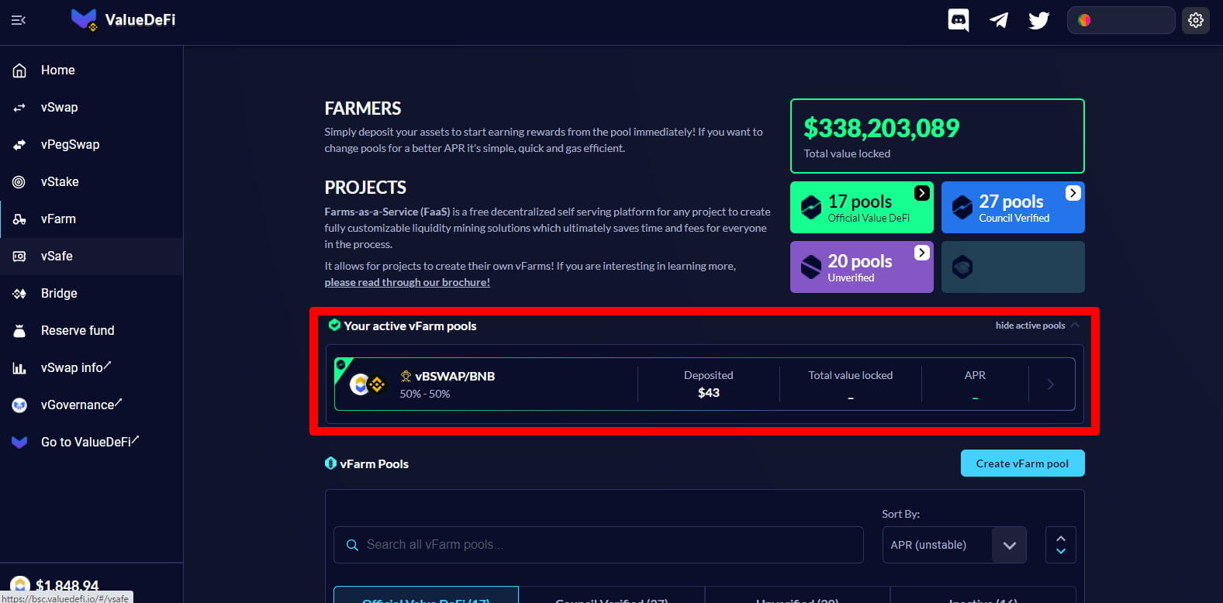Click the $338,203,089 total value locked card

[938, 136]
